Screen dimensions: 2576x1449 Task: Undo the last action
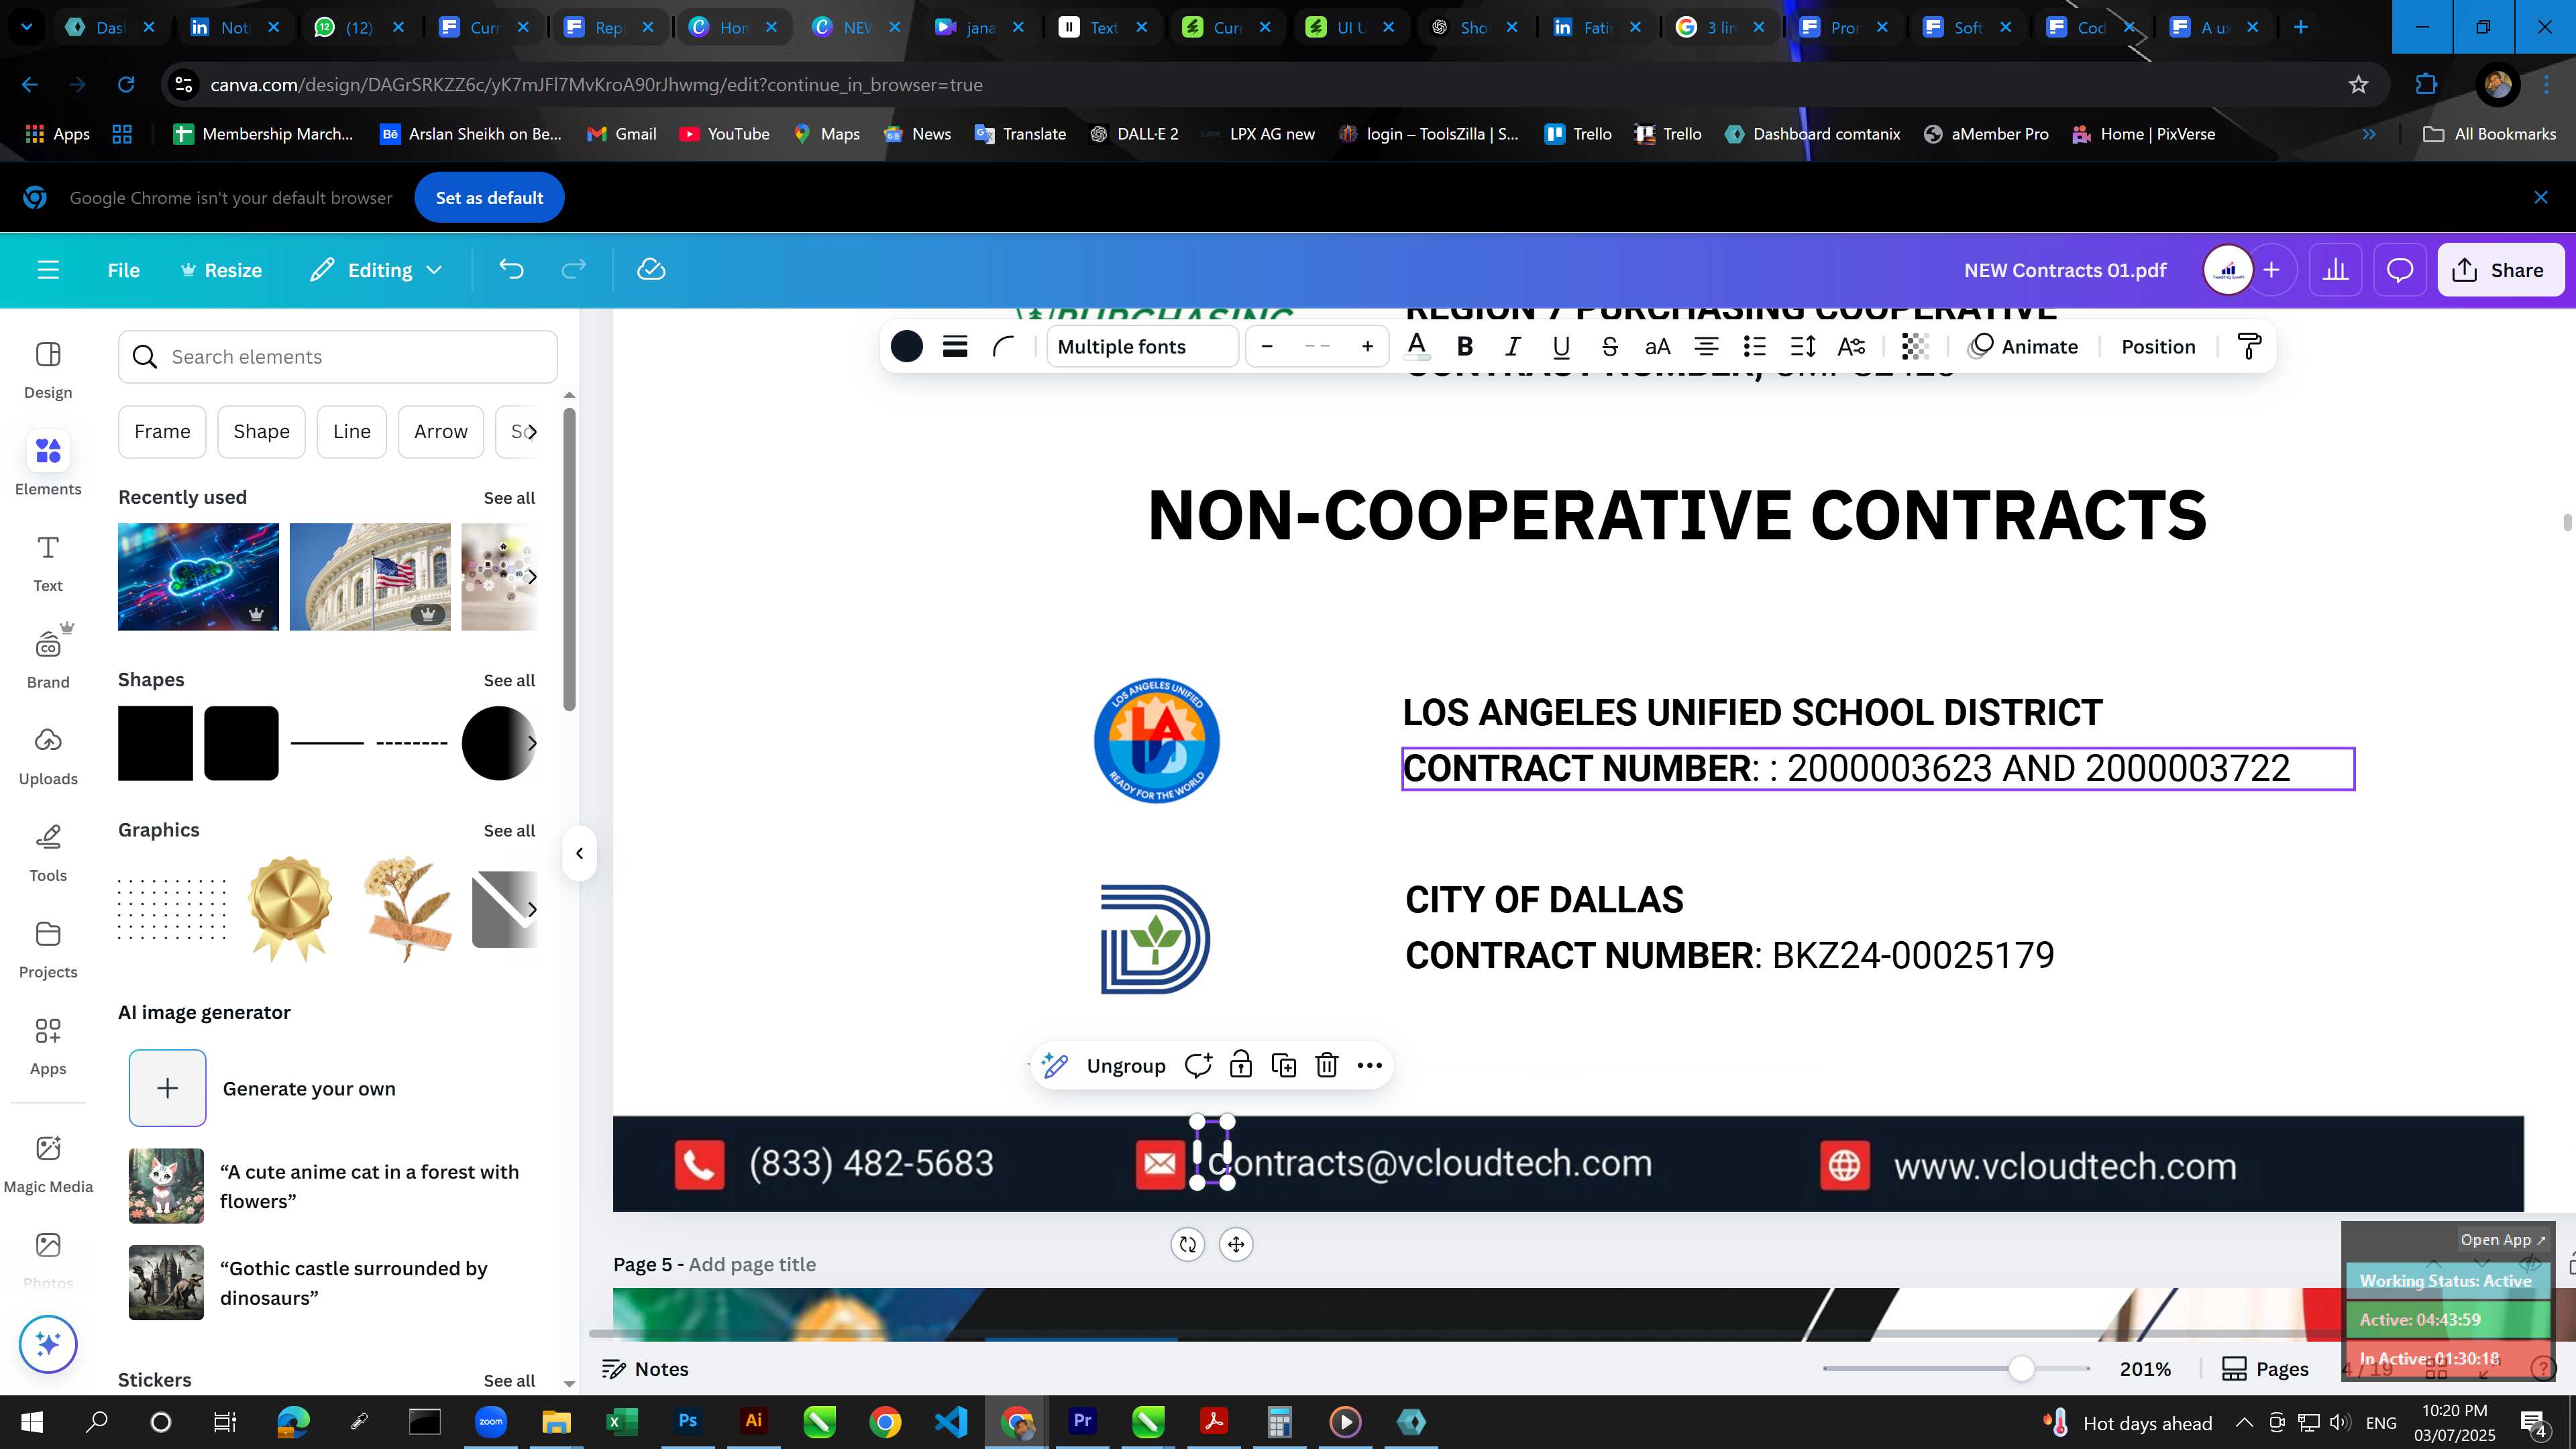click(x=511, y=270)
